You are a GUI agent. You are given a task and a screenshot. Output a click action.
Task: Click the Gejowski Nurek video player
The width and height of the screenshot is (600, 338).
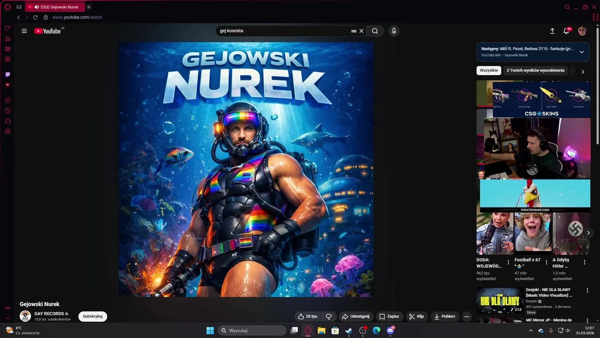coord(246,169)
